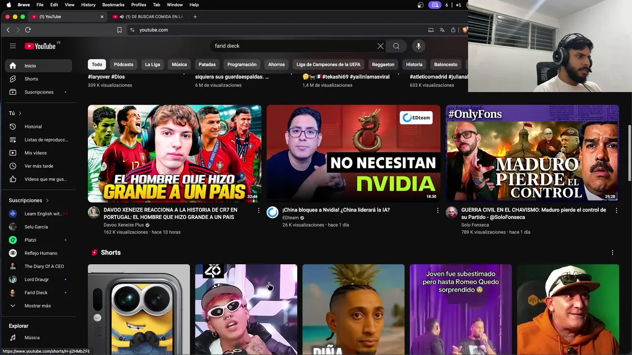Open Música under Explorar

(39, 338)
